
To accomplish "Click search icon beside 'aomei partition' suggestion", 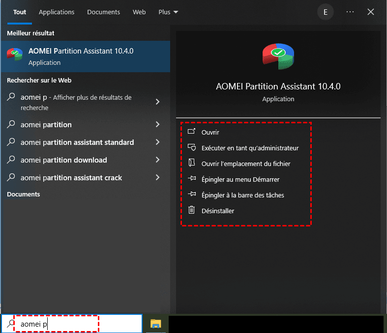I will (11, 124).
